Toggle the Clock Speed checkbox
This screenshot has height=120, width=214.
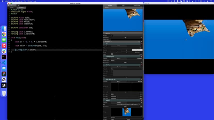tap(112, 54)
